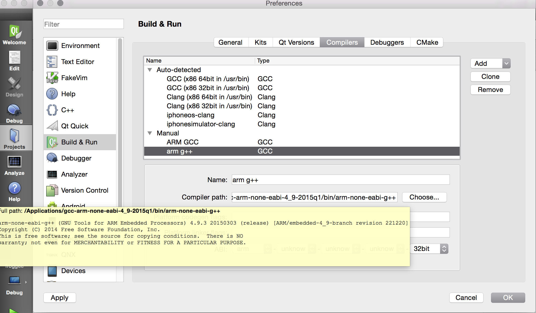Switch to Analyze mode
This screenshot has width=536, height=313.
point(14,166)
